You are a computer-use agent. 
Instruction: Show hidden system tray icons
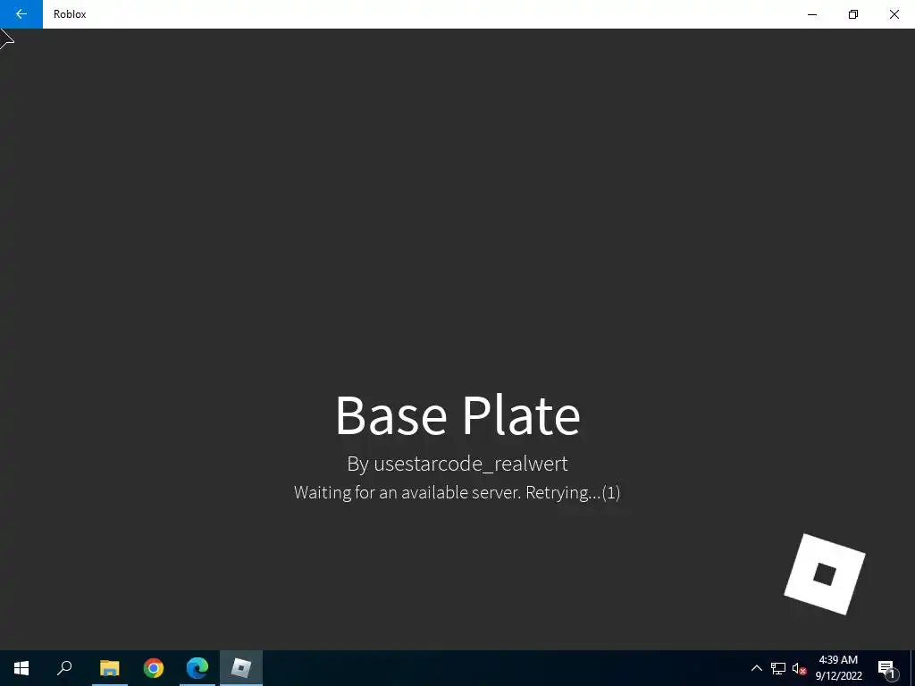click(756, 668)
